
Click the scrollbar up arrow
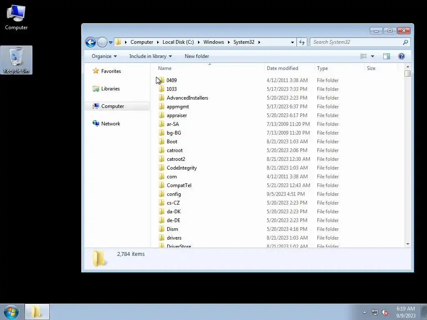(408, 67)
